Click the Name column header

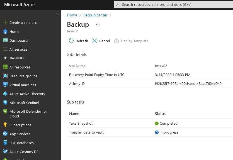(74, 114)
